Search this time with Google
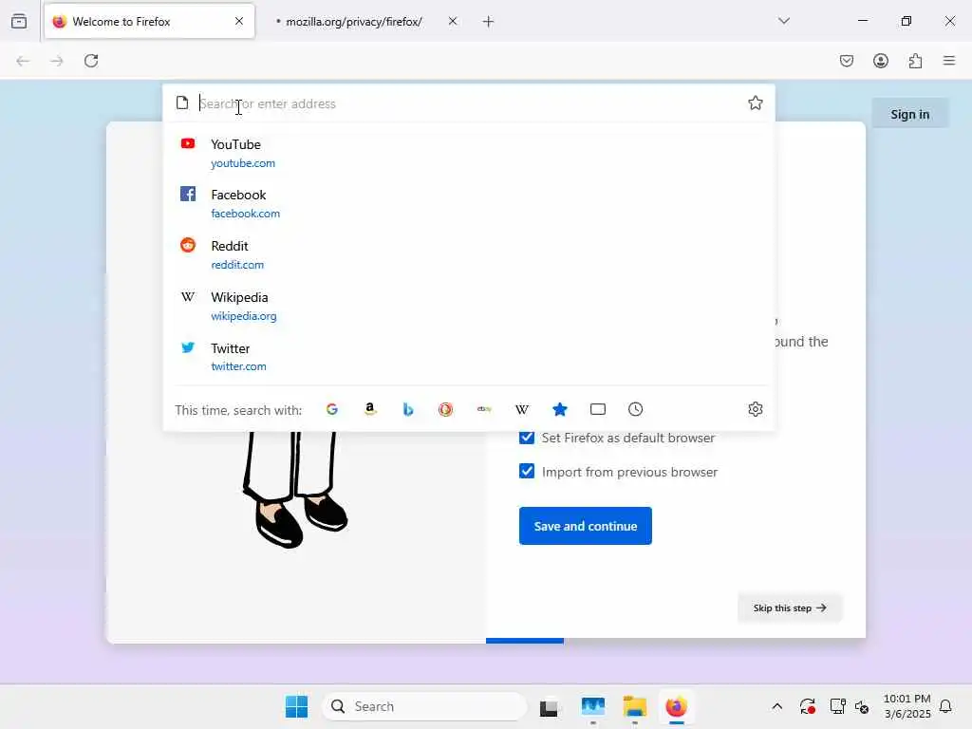The image size is (972, 729). pos(332,409)
